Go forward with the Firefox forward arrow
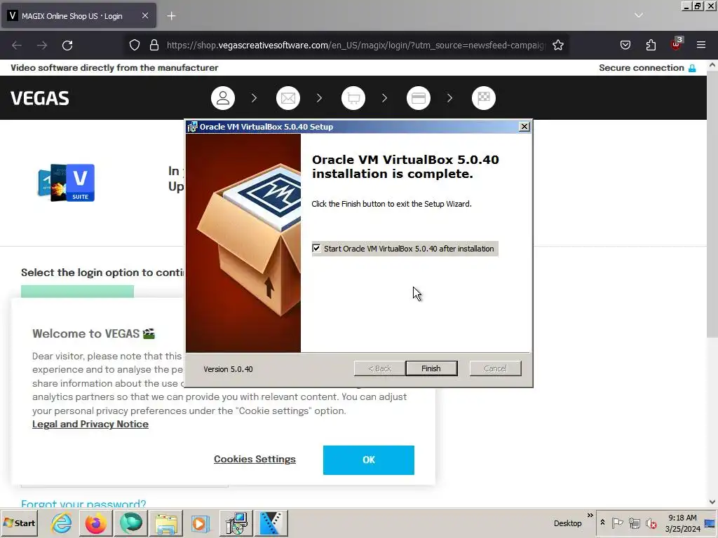Screen dimensions: 718x538 click(x=42, y=46)
